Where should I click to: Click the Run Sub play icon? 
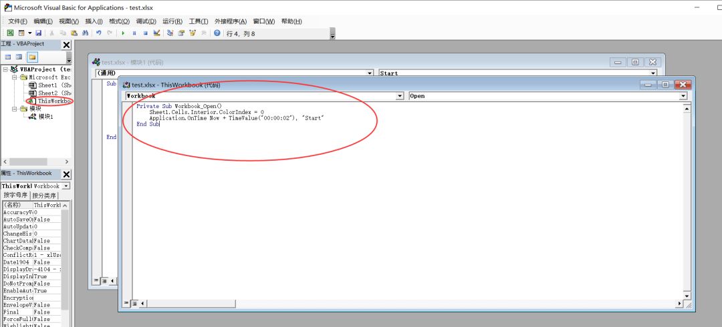point(123,33)
